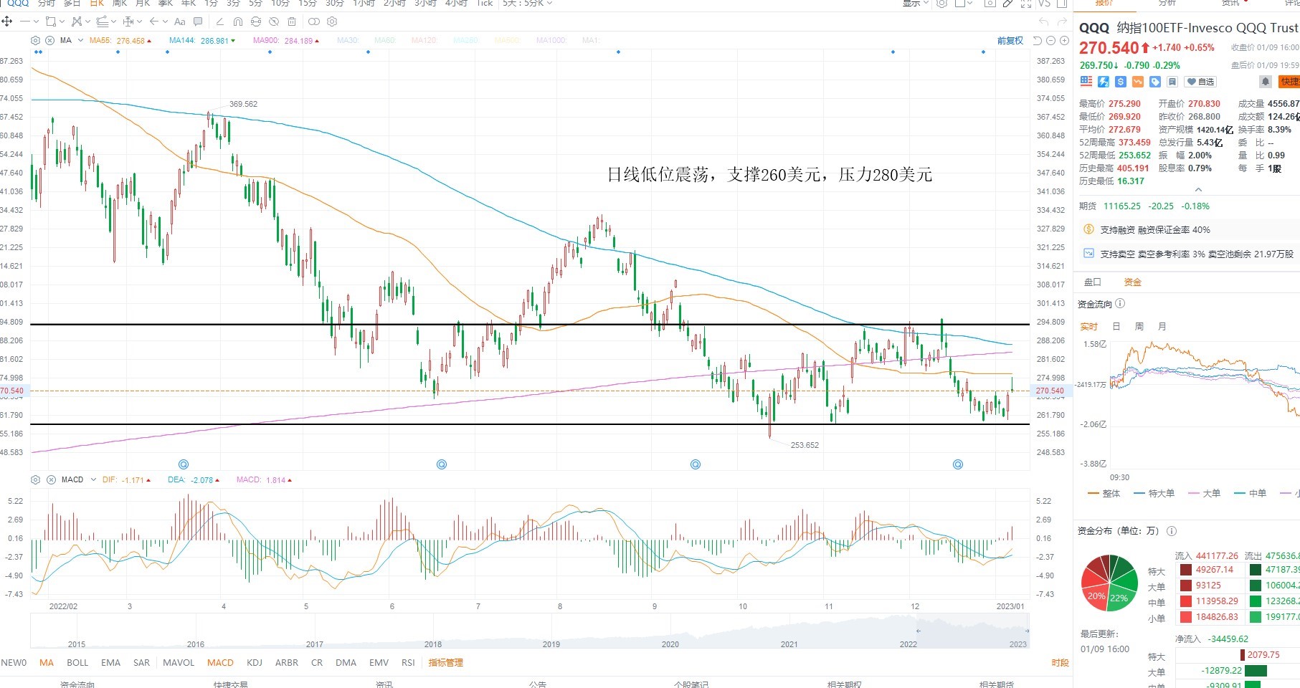1300x688 pixels.
Task: Select EMA indicator
Action: coord(110,663)
